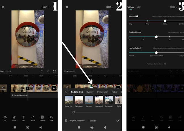Tap the Sampul cover thumbnail in panel 1
Screen dimensions: 184x131
pyautogui.click(x=3, y=88)
